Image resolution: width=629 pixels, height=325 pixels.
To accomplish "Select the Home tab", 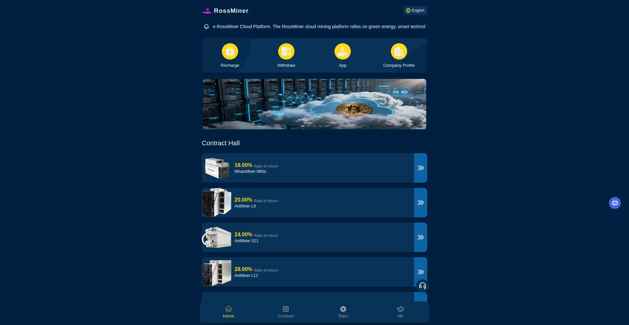I will coord(228,312).
